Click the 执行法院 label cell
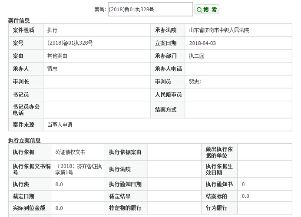Screen dimensions: 301x217 pyautogui.click(x=126, y=169)
